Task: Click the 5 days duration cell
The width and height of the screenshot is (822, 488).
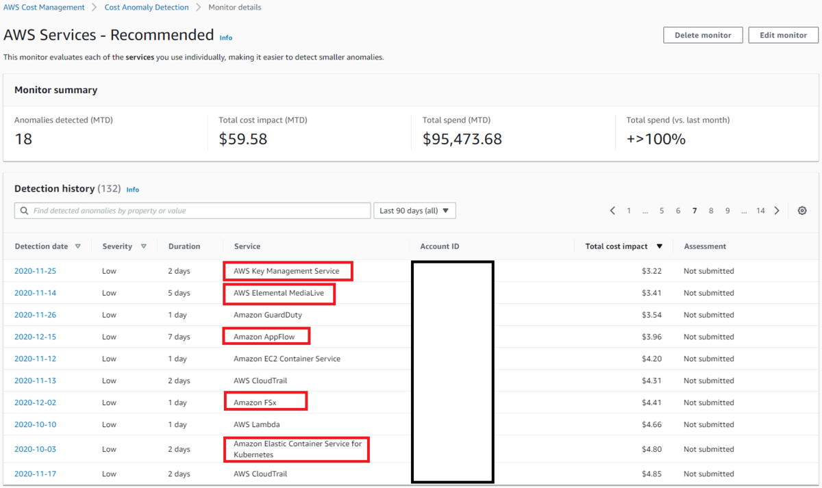Action: click(x=179, y=293)
